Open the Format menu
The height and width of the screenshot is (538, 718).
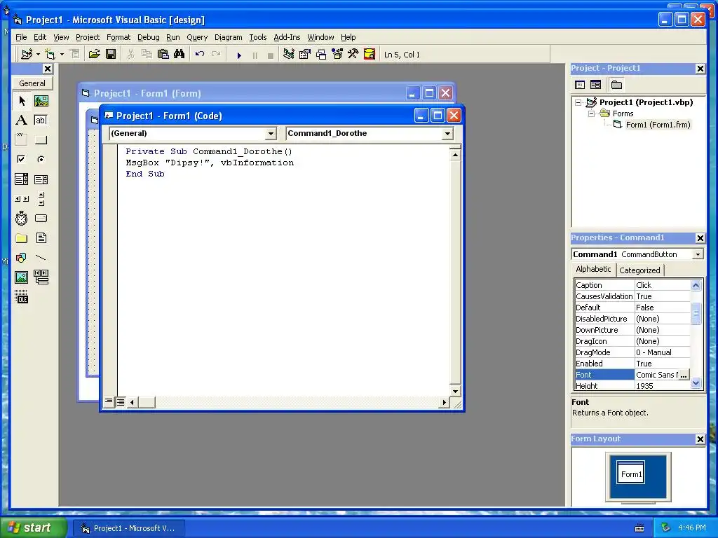[118, 38]
